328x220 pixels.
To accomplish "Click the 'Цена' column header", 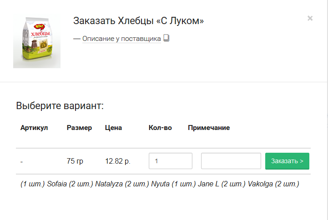I will 113,128.
